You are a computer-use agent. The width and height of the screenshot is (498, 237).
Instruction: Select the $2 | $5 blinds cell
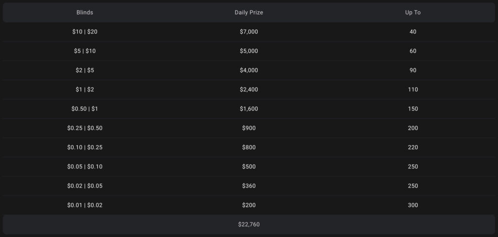point(85,70)
